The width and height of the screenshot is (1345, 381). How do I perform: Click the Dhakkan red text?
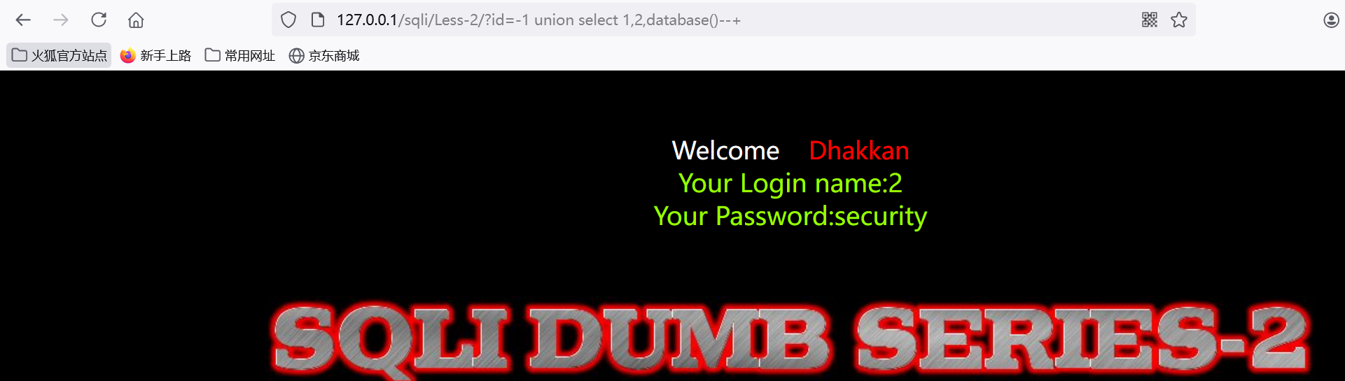point(859,150)
